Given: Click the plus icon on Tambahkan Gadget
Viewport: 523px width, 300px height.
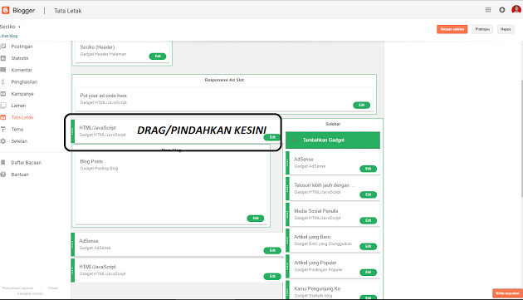Looking at the screenshot, I should pyautogui.click(x=294, y=140).
